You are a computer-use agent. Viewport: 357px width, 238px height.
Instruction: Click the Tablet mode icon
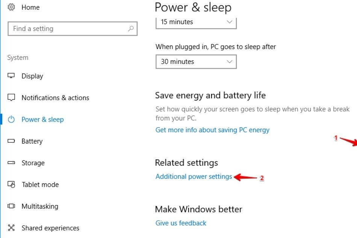coord(12,185)
